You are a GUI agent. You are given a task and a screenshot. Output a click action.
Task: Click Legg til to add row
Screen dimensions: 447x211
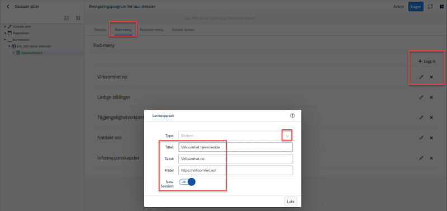point(427,62)
